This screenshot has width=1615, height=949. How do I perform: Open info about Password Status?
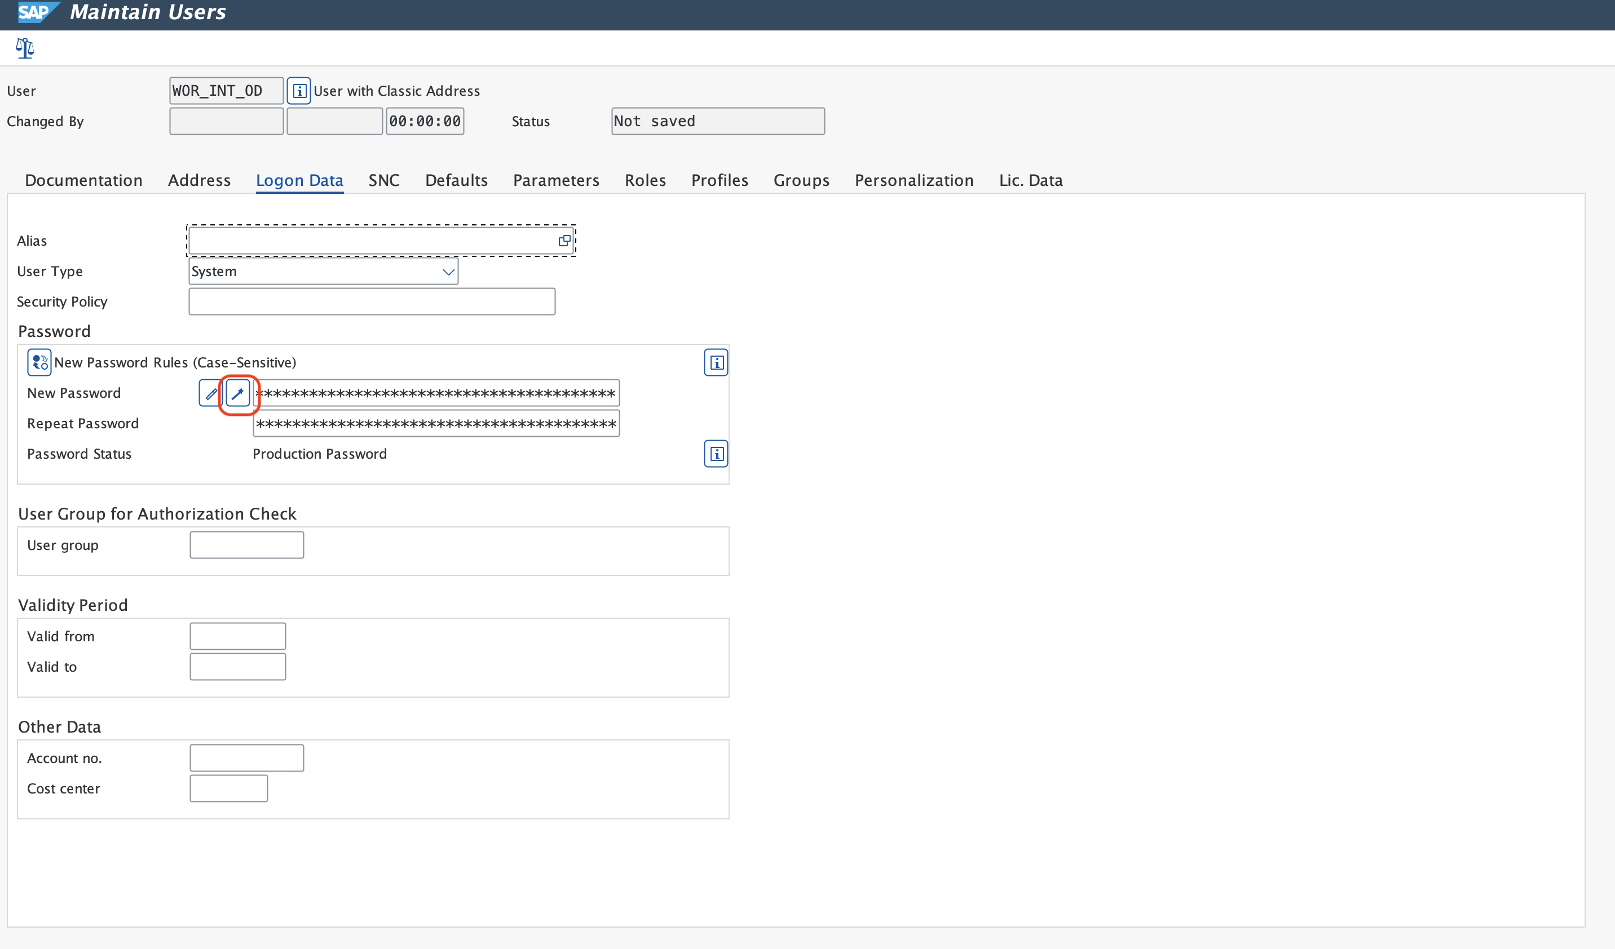pos(715,454)
